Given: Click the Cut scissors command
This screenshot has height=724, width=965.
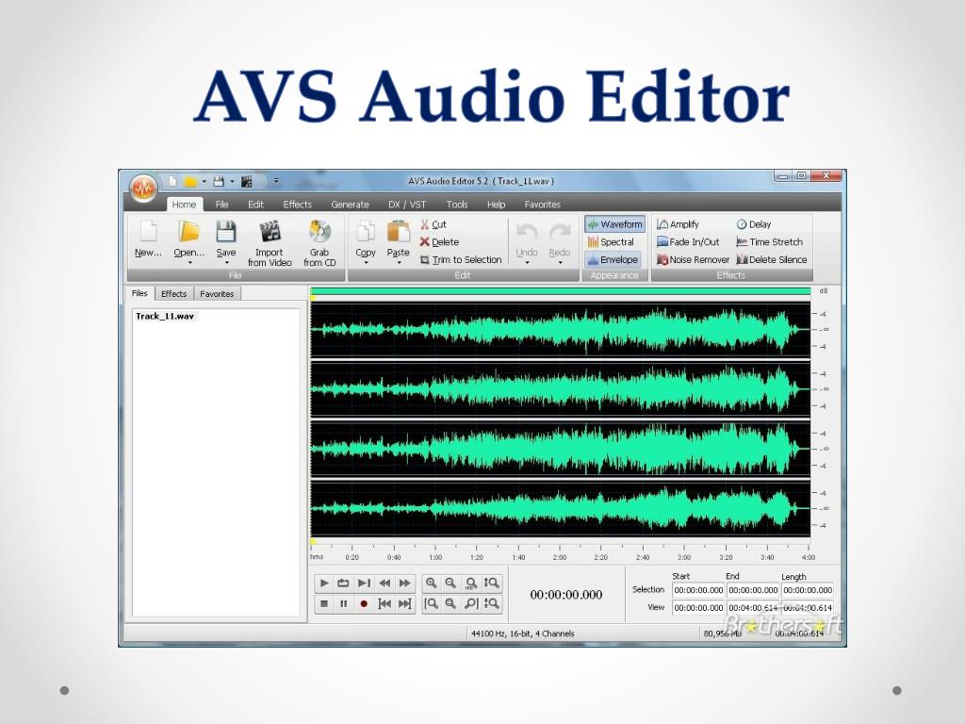Looking at the screenshot, I should click(433, 224).
